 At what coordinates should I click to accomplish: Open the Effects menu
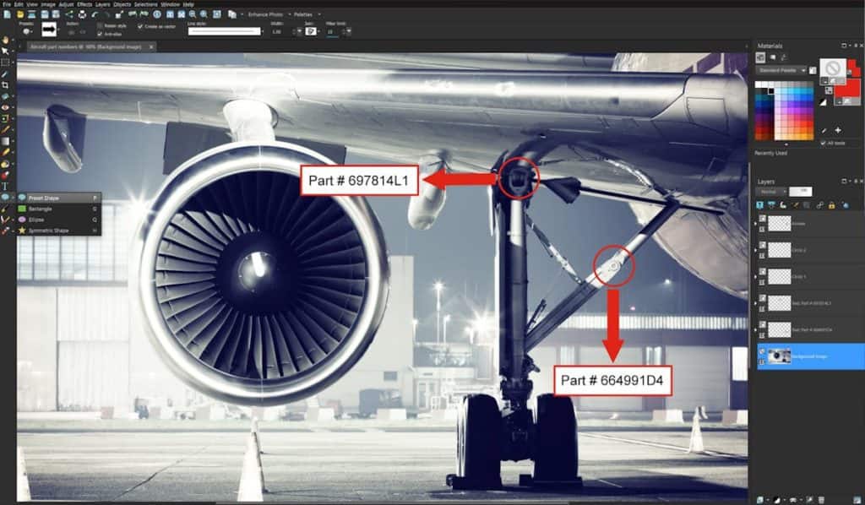click(84, 4)
